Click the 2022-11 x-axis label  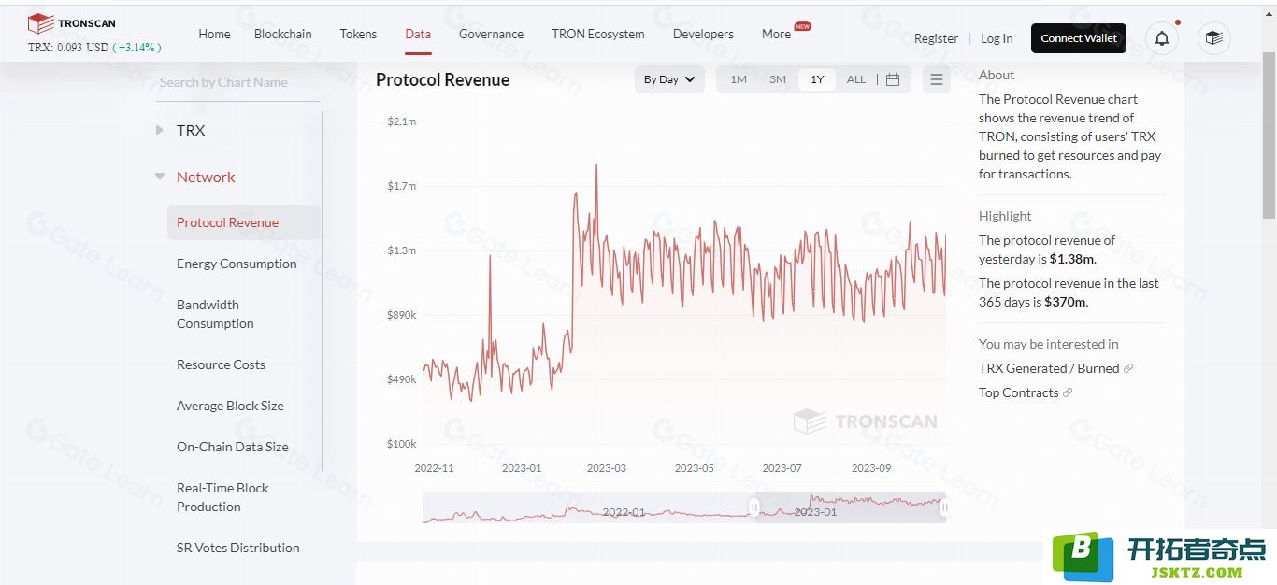(434, 468)
